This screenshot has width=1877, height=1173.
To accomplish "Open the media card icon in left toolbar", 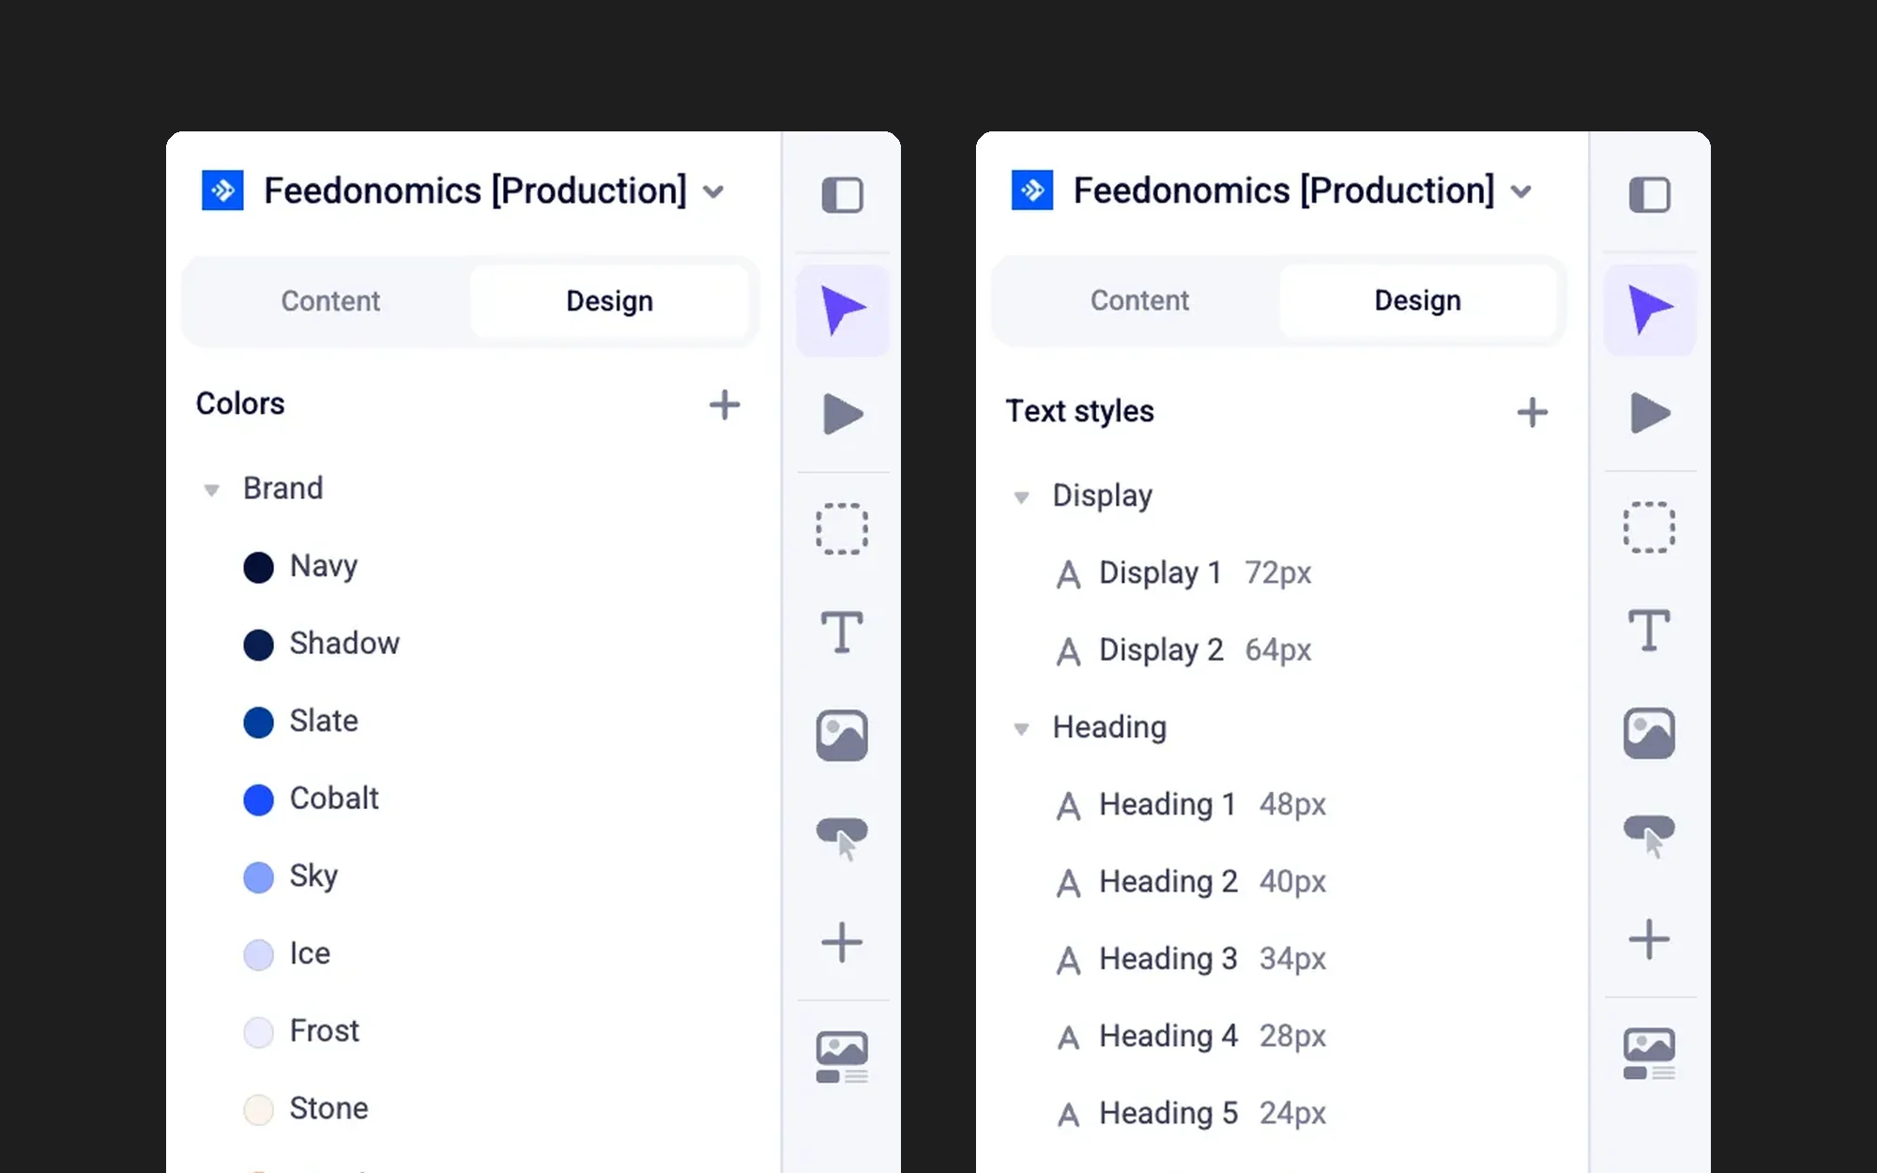I will point(842,1058).
